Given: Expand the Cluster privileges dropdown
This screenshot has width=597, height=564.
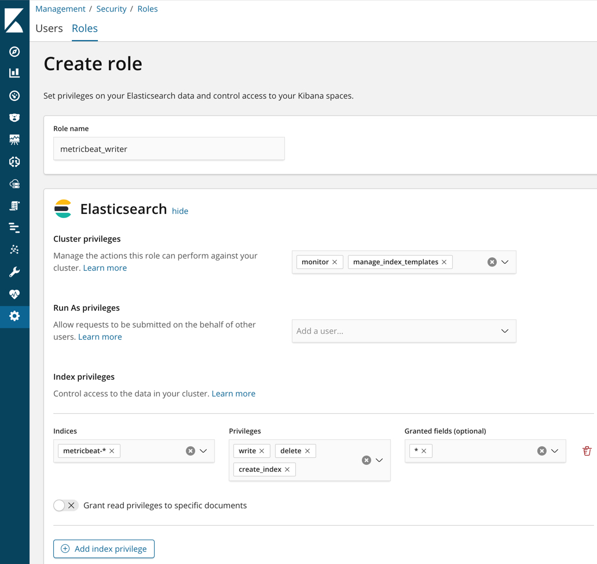Looking at the screenshot, I should pos(506,261).
